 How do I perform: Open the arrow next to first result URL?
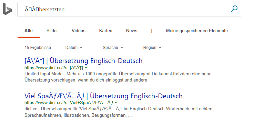(86, 67)
